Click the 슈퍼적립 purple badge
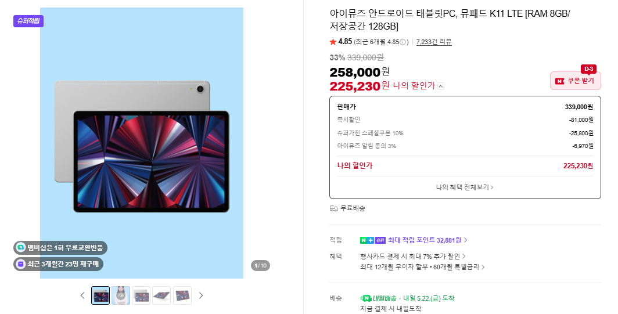The image size is (618, 314). pos(28,21)
